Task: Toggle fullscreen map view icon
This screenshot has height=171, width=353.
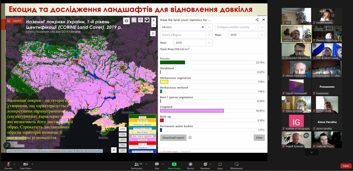Action: pos(134,20)
